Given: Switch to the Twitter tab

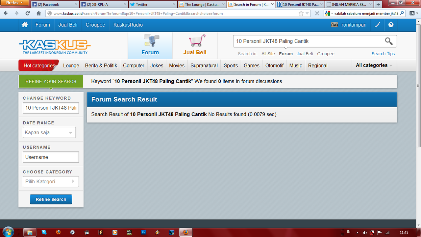Looking at the screenshot, I should point(153,4).
